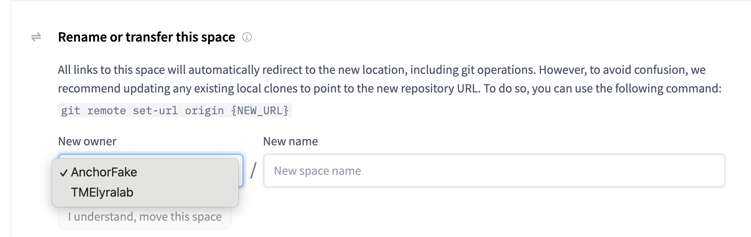Click "set-url" in the code snippet

pyautogui.click(x=155, y=111)
